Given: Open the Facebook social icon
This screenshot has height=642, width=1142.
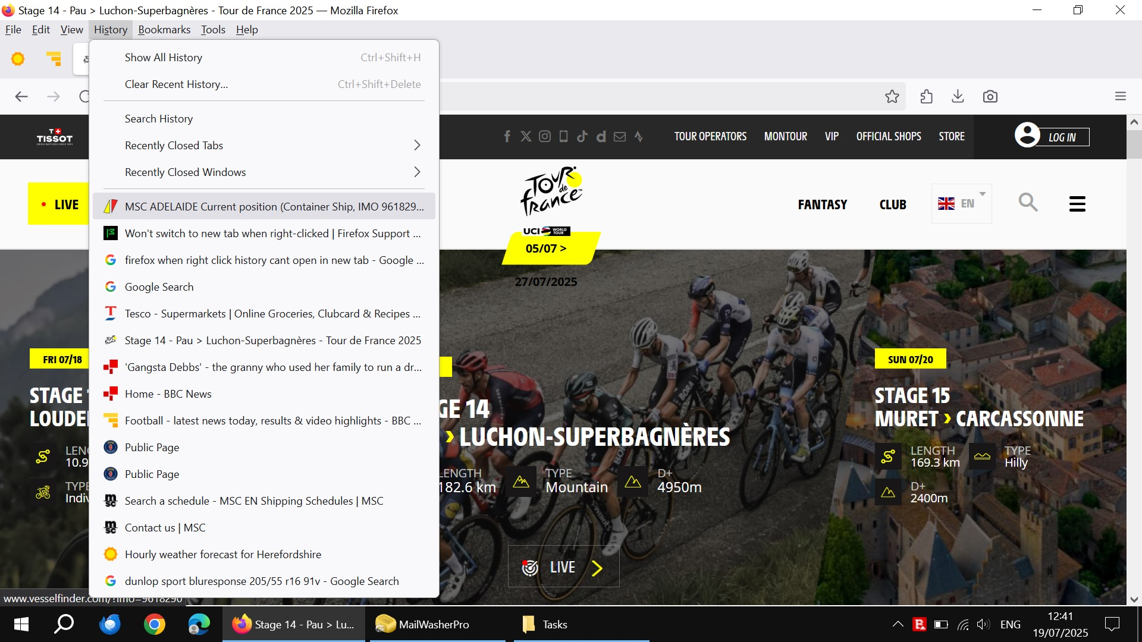Looking at the screenshot, I should coord(507,137).
